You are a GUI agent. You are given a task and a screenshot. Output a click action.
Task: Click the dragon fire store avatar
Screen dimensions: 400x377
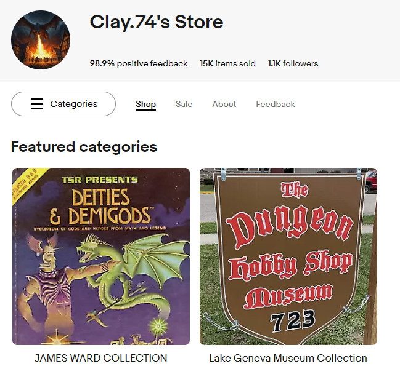click(x=41, y=40)
